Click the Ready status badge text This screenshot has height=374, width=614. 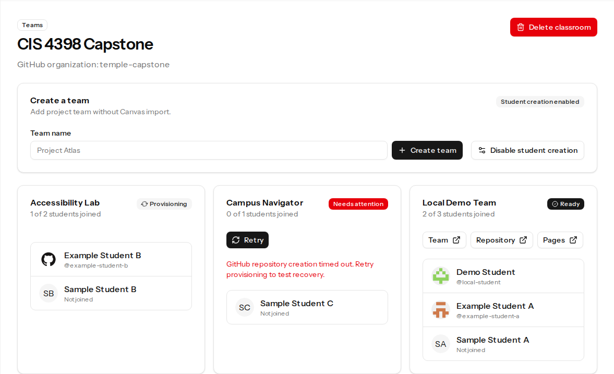(x=570, y=204)
